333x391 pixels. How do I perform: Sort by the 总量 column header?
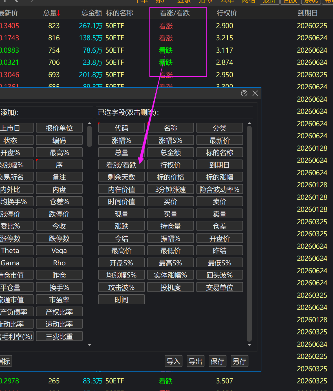(51, 13)
